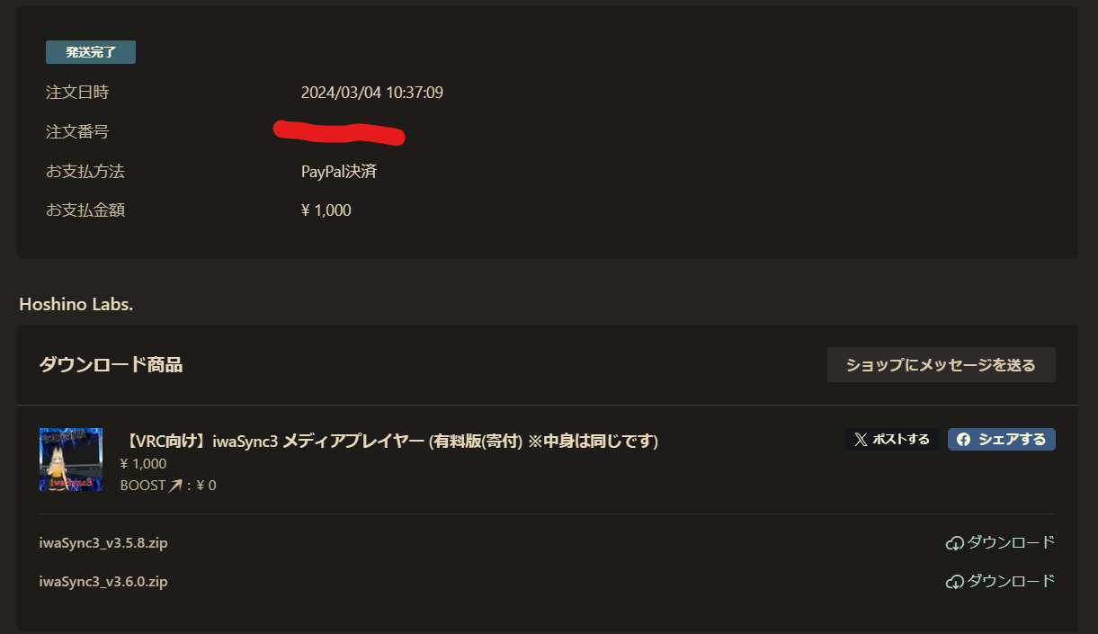Click the cloud download icon for iwaSync3_v3.5.8.zip
The image size is (1098, 634).
pyautogui.click(x=955, y=543)
